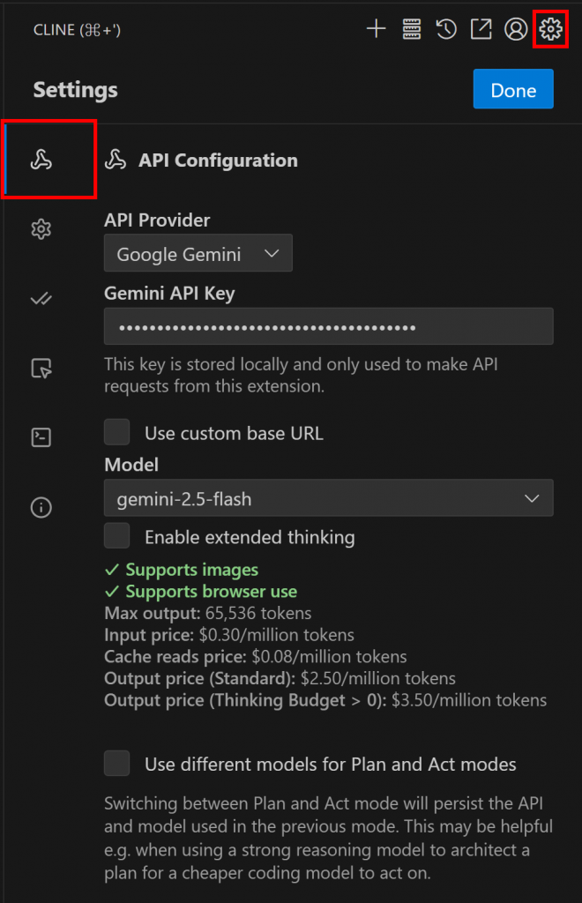The width and height of the screenshot is (582, 903).
Task: Open the General settings gear tab
Action: [41, 229]
